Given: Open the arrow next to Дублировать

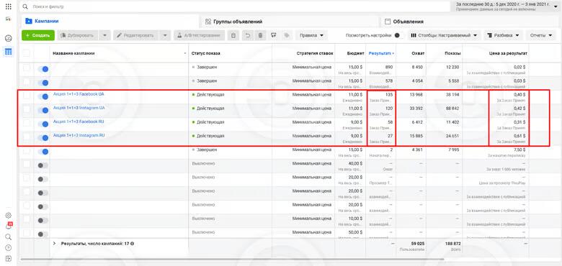Looking at the screenshot, I should click(x=104, y=35).
